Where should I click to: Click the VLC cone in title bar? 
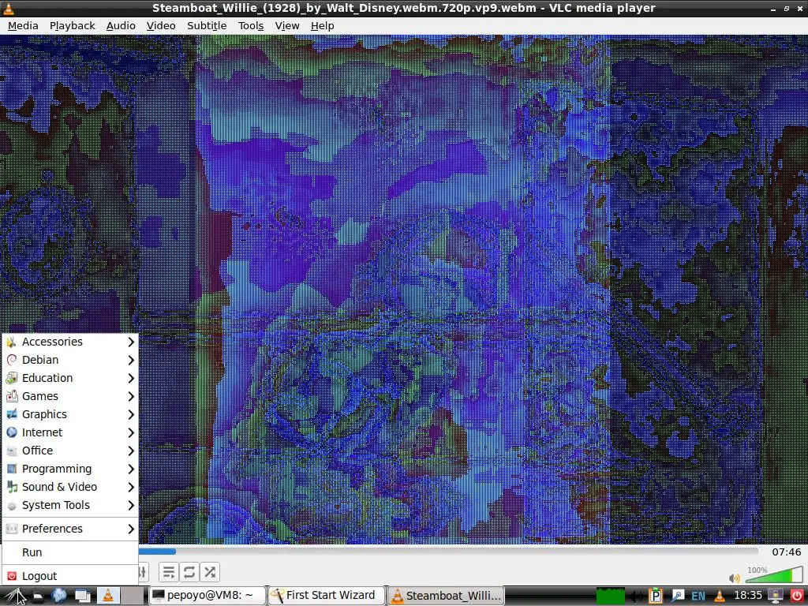tap(9, 8)
